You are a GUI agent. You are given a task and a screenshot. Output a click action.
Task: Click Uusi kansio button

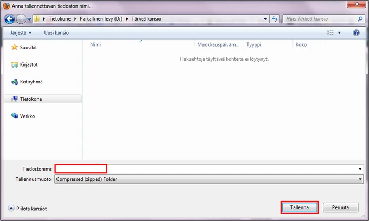coord(56,32)
